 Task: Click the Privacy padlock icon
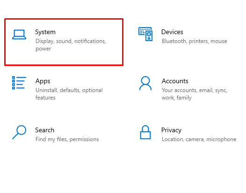145,132
